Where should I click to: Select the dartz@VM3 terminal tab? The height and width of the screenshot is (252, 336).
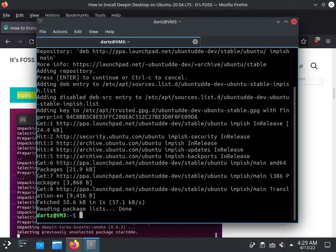coord(118,42)
